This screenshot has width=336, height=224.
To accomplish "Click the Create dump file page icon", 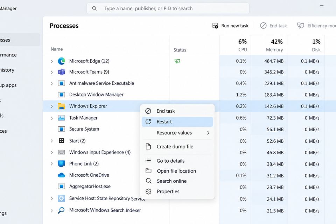I will [148, 146].
